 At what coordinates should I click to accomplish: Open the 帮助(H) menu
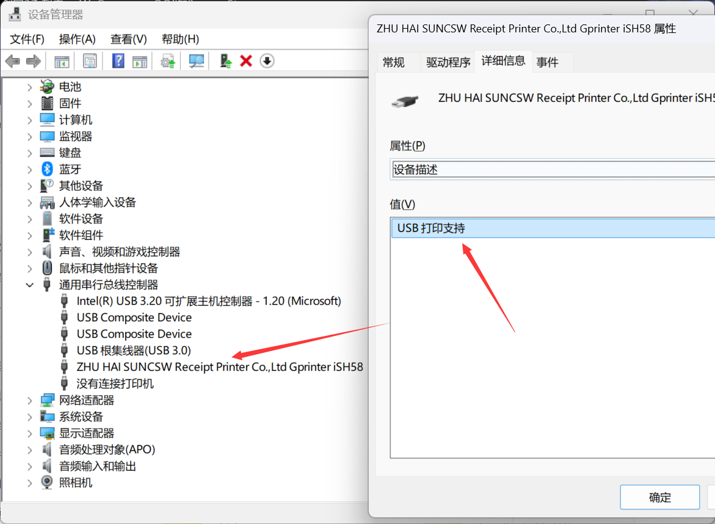click(180, 39)
